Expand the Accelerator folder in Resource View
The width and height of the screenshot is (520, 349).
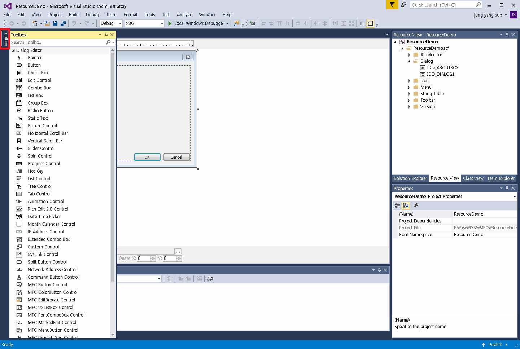[409, 55]
